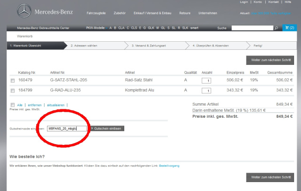Click top 'Weiter zum nächsten Schritt' button
This screenshot has height=191, width=301.
tap(270, 60)
